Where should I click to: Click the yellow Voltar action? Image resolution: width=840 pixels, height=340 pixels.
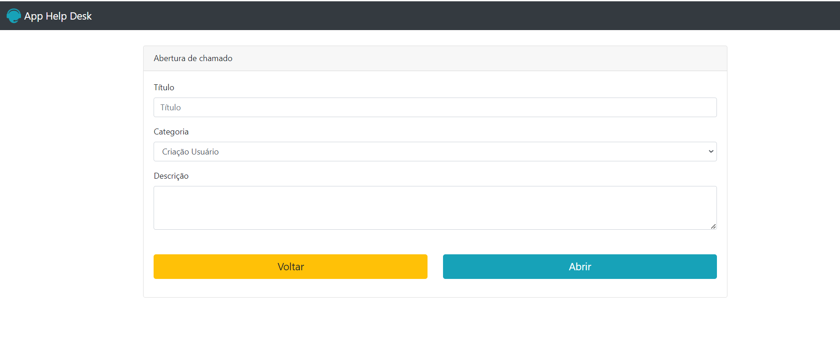[290, 267]
